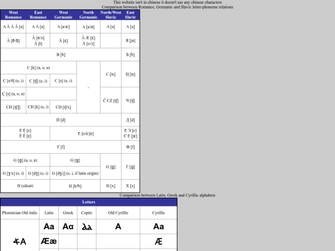This screenshot has width=335, height=251.
Task: Click the Germanic 'H [h/ʰh]' cell
Action: (75, 186)
